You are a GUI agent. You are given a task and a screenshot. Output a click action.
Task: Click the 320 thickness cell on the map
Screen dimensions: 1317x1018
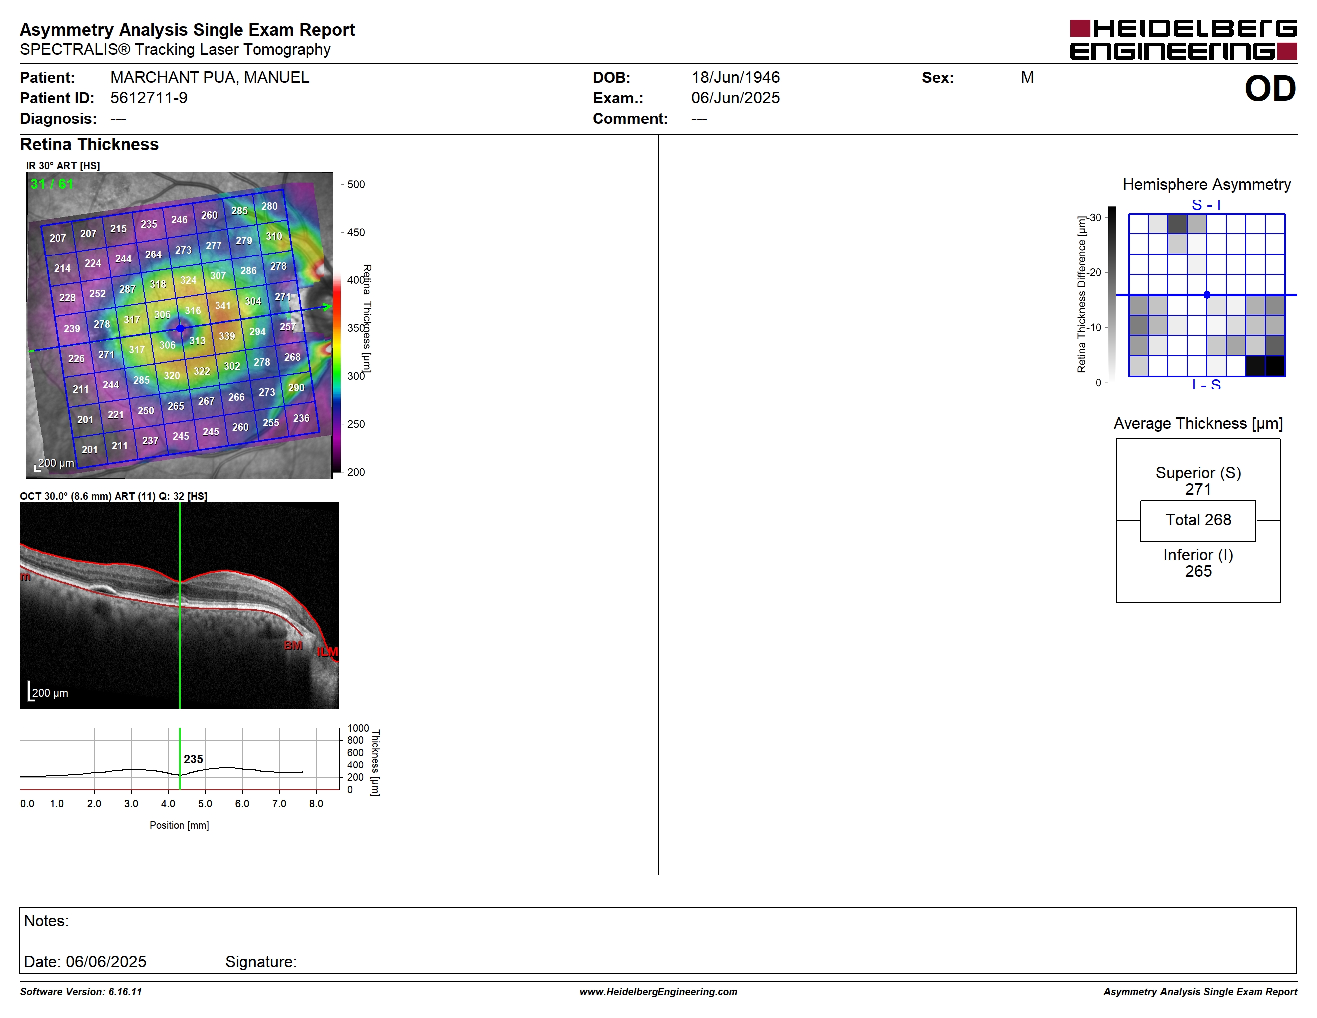click(x=171, y=376)
